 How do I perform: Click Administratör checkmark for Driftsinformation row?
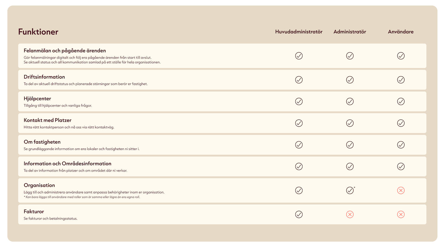[350, 80]
